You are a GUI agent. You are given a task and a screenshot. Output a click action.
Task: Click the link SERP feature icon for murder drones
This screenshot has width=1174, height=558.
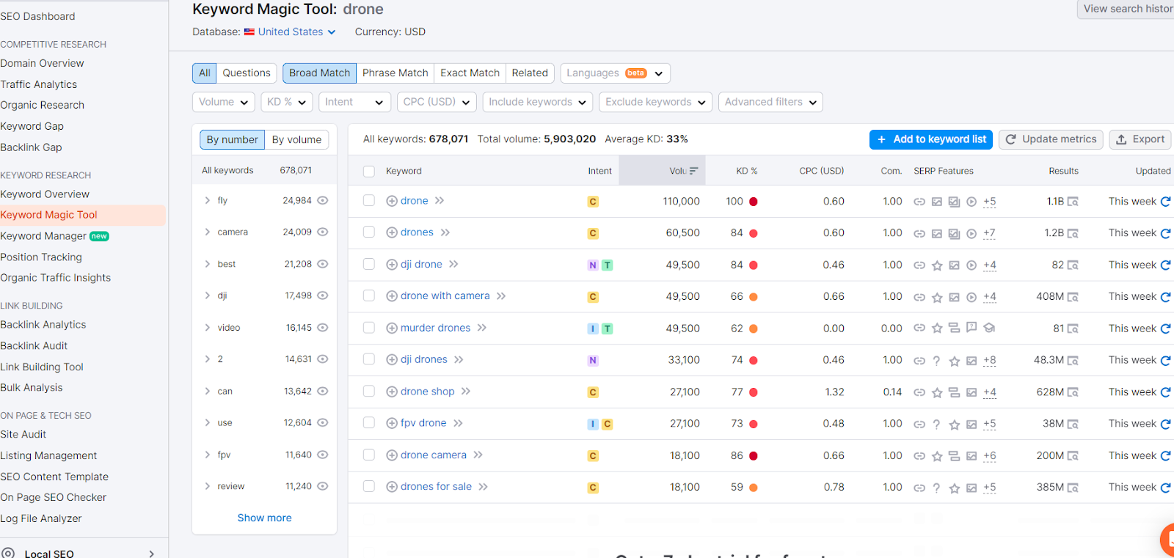pos(919,328)
